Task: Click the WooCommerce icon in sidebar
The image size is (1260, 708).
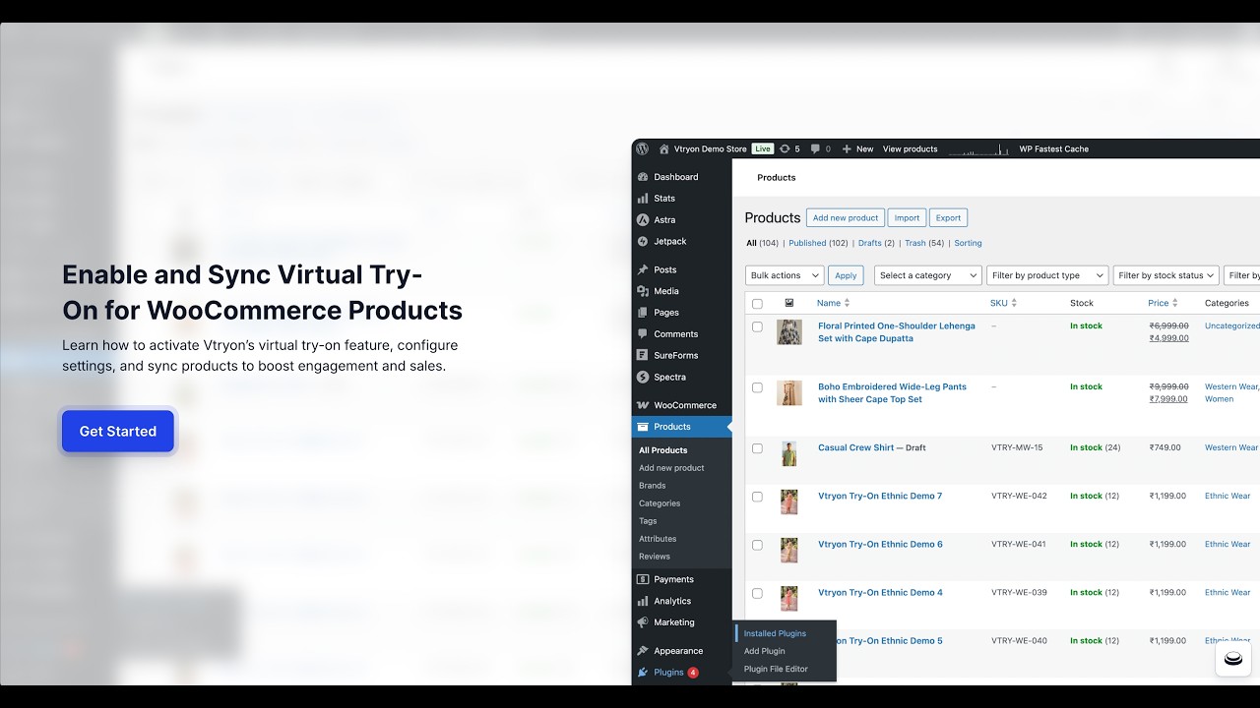Action: (x=643, y=405)
